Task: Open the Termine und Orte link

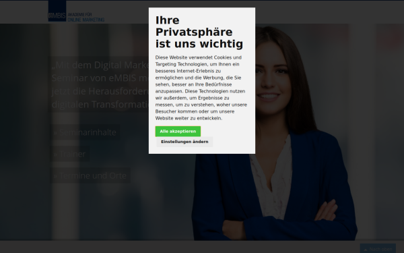Action: [90, 175]
